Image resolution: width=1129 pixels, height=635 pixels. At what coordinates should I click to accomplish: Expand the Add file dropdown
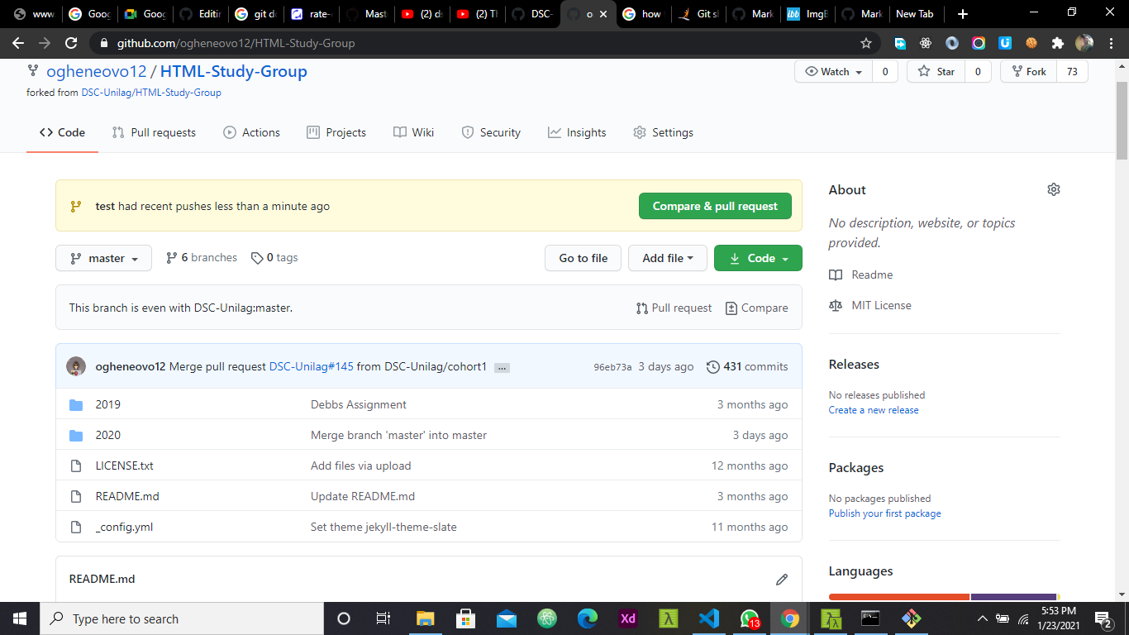tap(668, 258)
